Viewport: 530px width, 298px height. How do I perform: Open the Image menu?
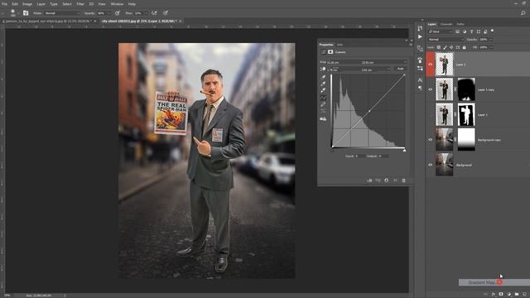coord(27,4)
